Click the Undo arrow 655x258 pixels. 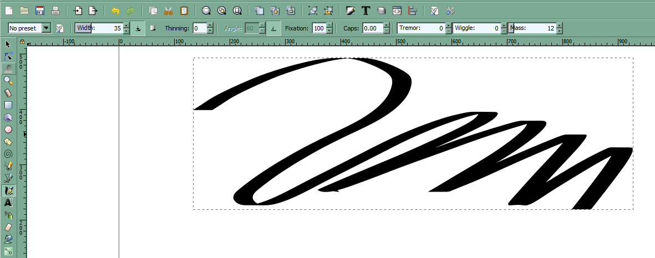pyautogui.click(x=115, y=11)
